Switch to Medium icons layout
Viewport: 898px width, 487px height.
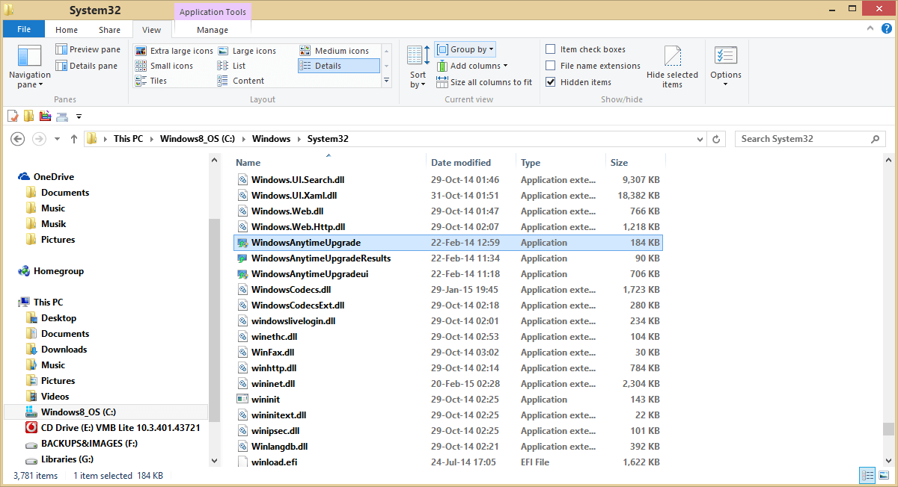click(x=335, y=51)
